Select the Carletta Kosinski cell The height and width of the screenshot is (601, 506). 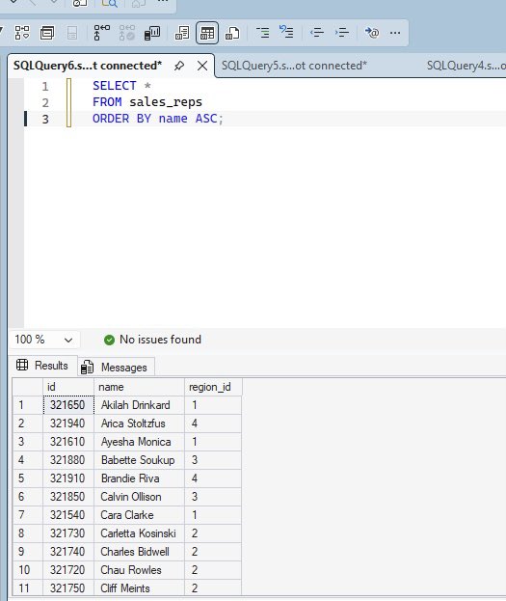tap(139, 533)
